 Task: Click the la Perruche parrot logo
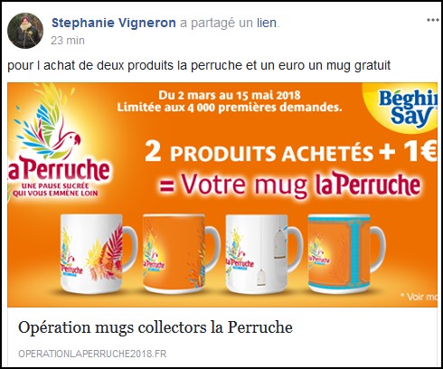point(59,142)
